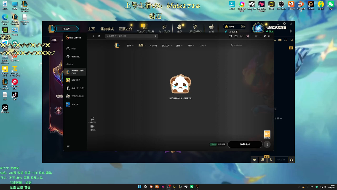Open missions icon with 52 badge

(262, 160)
